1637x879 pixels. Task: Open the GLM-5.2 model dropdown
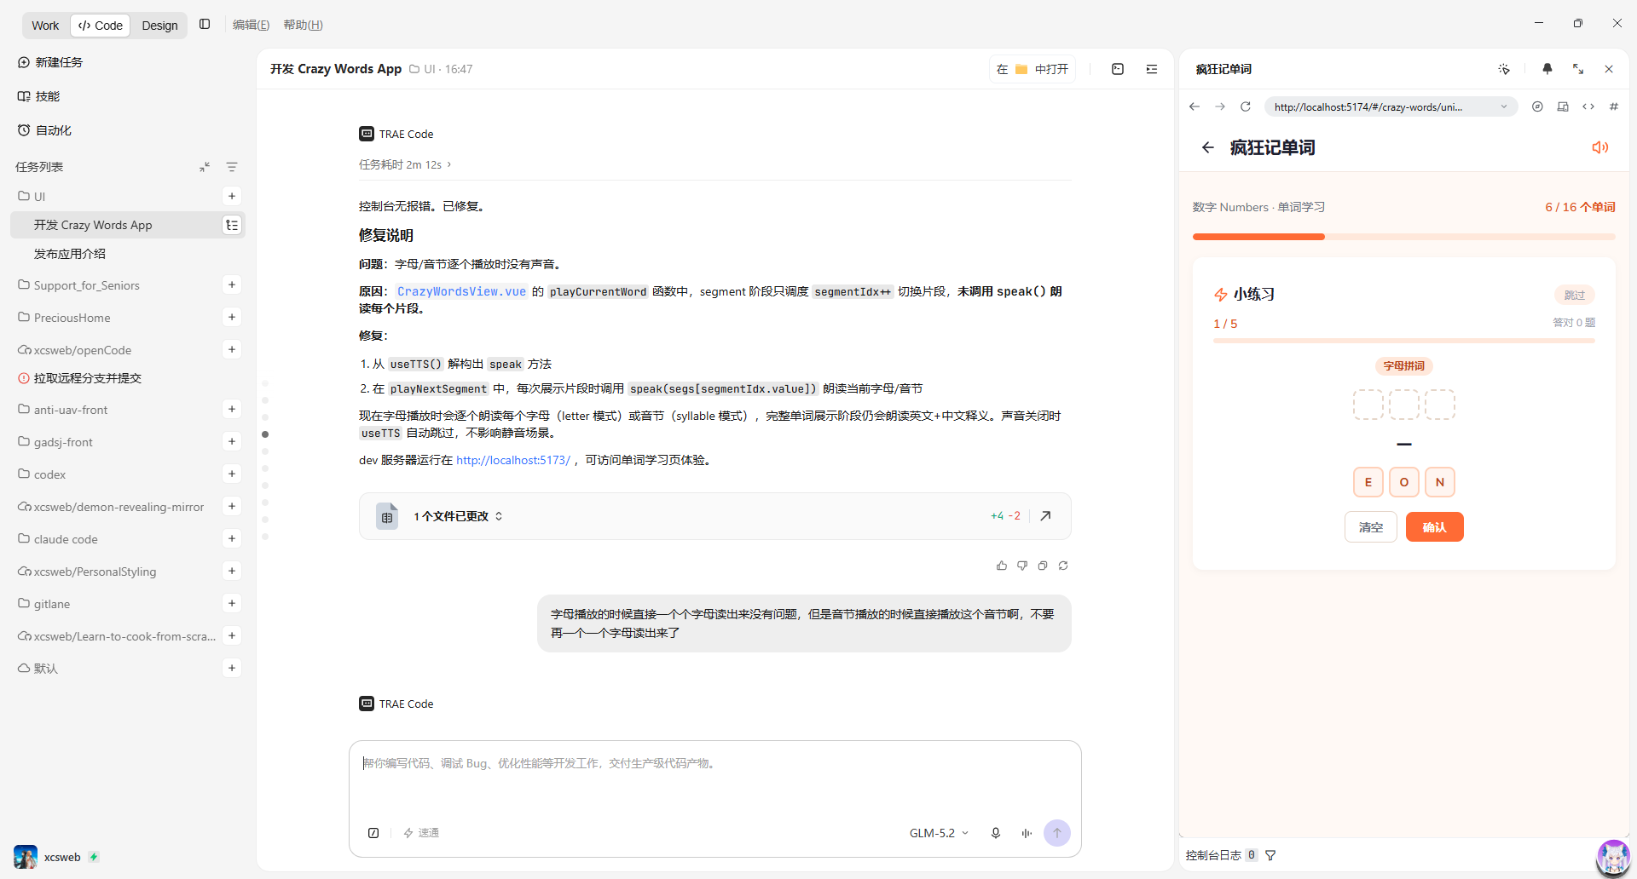click(x=939, y=833)
